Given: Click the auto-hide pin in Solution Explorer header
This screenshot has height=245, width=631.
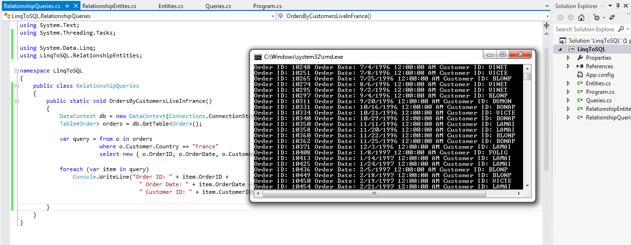Looking at the screenshot, I should pos(618,6).
